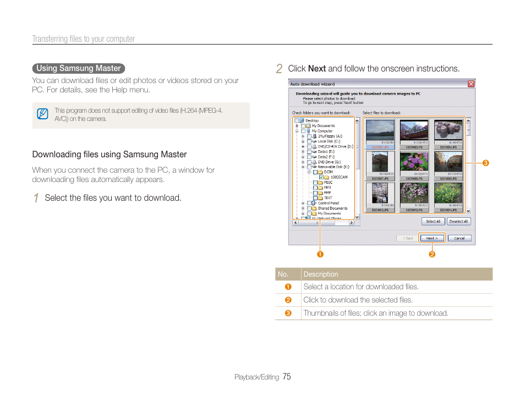Click the TEXT folder icon
The image size is (525, 396).
320,198
